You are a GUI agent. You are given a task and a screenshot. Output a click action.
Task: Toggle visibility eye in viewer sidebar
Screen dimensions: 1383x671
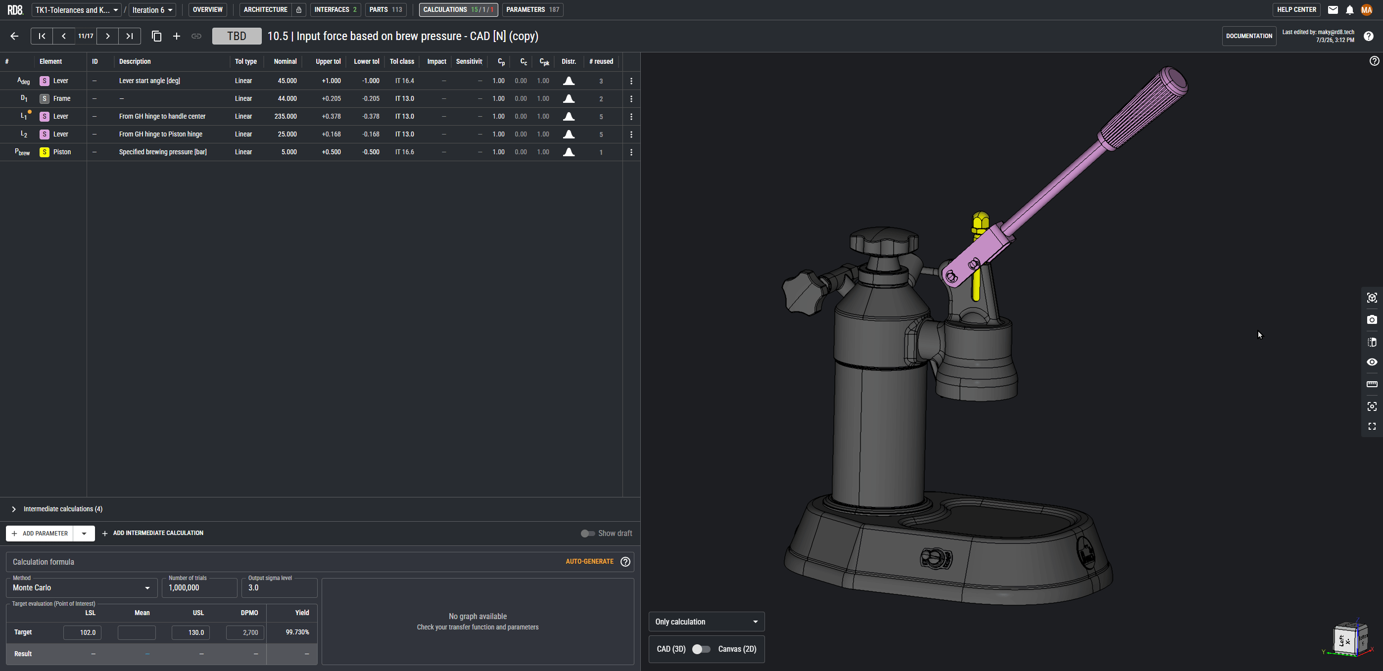pyautogui.click(x=1372, y=362)
